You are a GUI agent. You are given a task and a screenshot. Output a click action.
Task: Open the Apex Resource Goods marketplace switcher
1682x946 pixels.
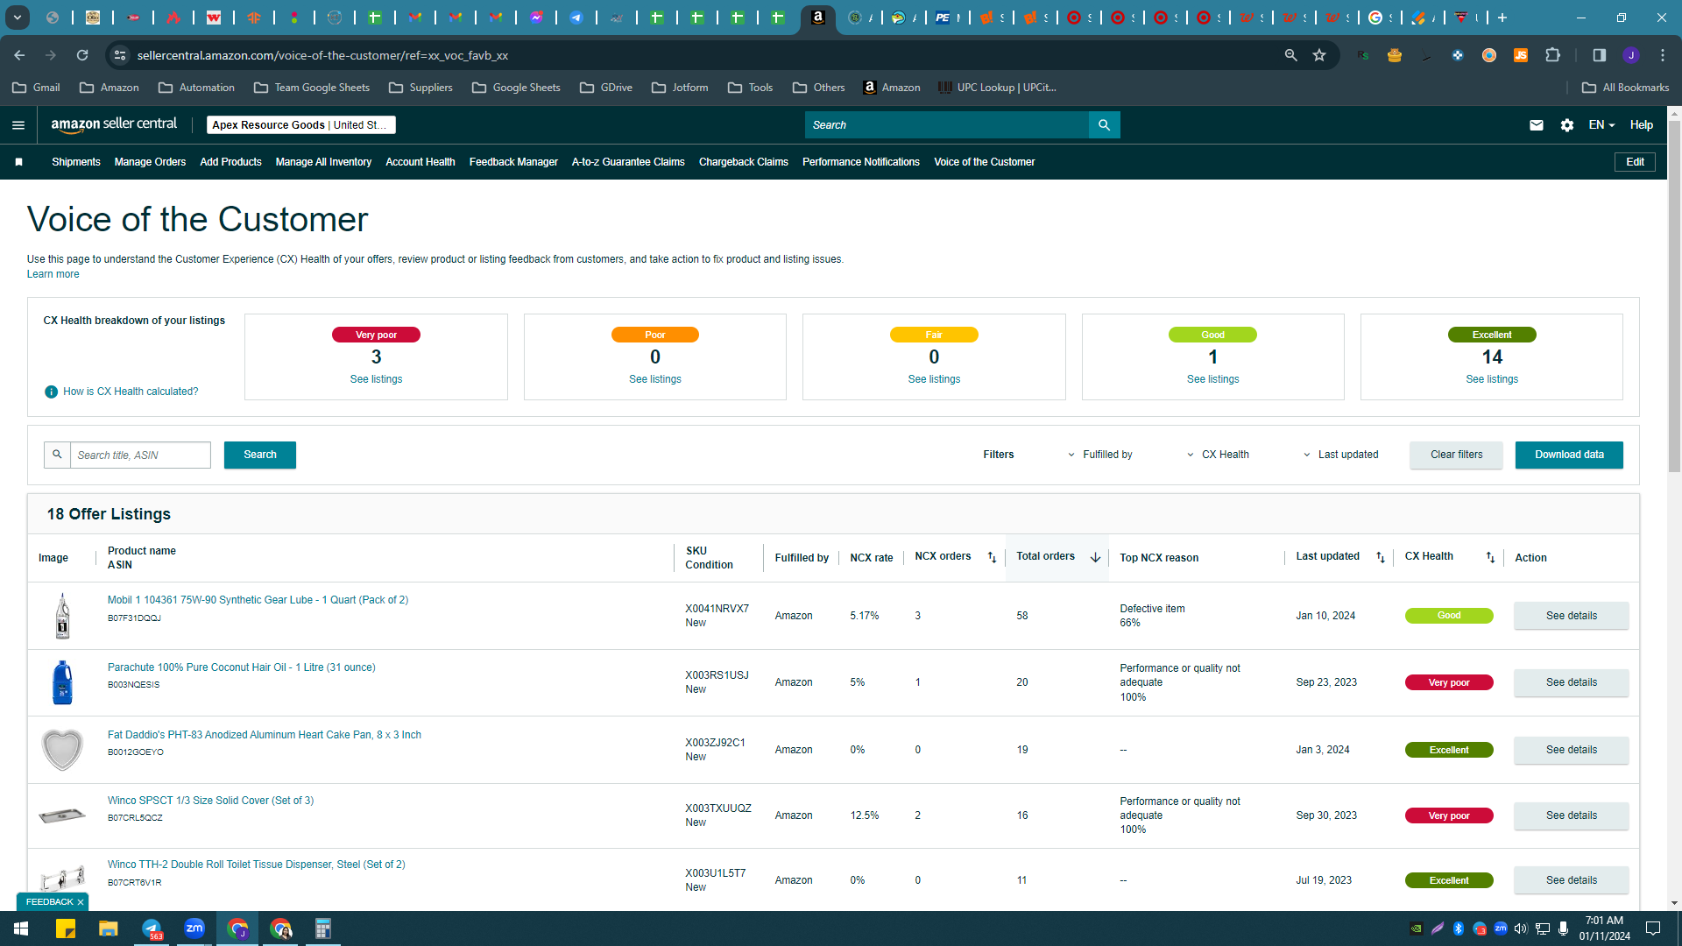coord(300,125)
